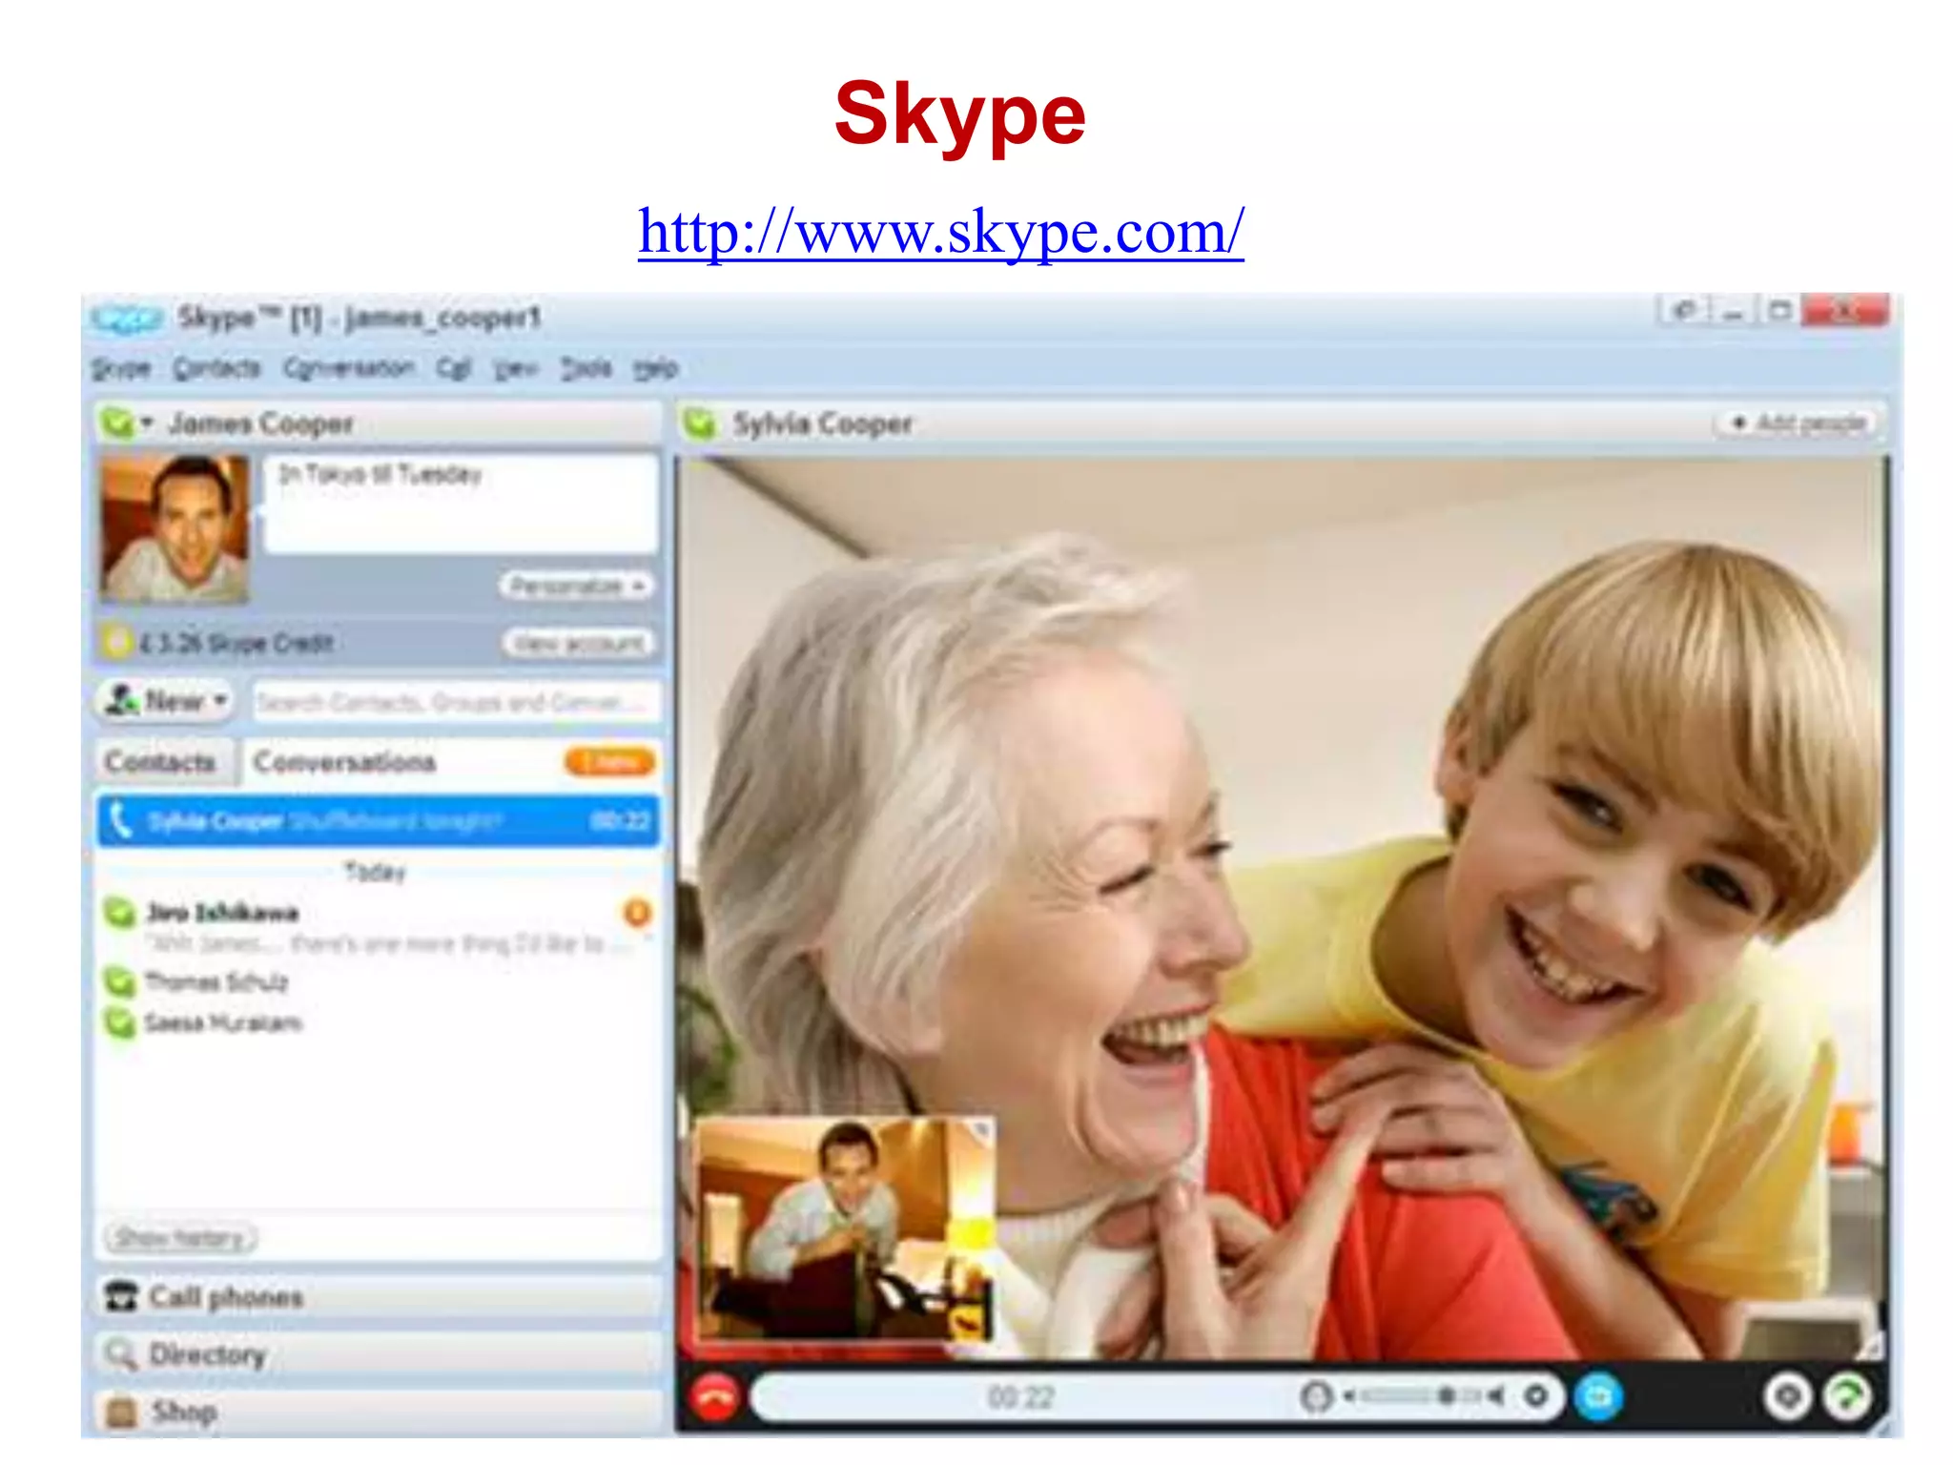Open the New dropdown button
1953x1465 pixels.
165,702
